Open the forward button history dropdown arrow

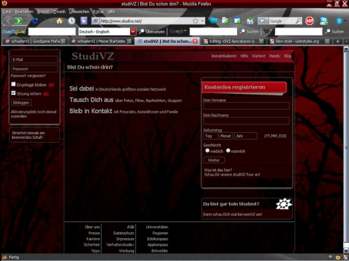(x=25, y=21)
